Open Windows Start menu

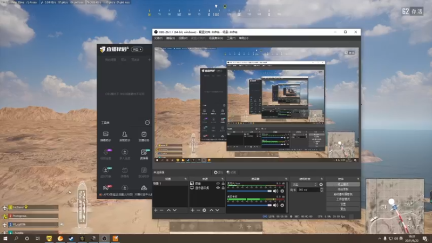click(x=5, y=238)
